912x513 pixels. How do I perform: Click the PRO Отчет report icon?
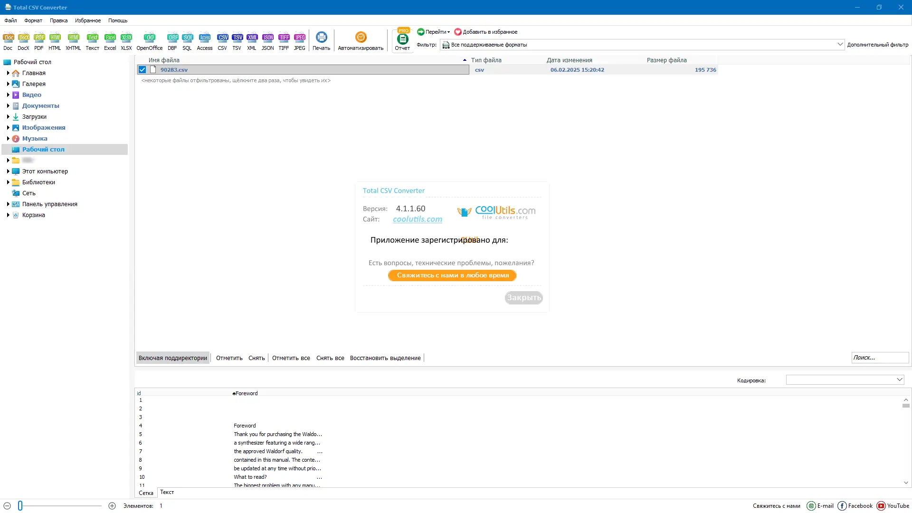[x=402, y=41]
